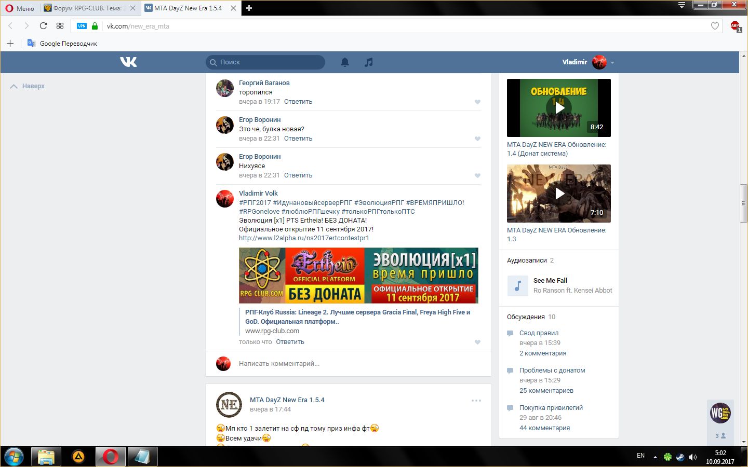Viewport: 748px width, 467px height.
Task: Open notifications bell icon
Action: point(345,62)
